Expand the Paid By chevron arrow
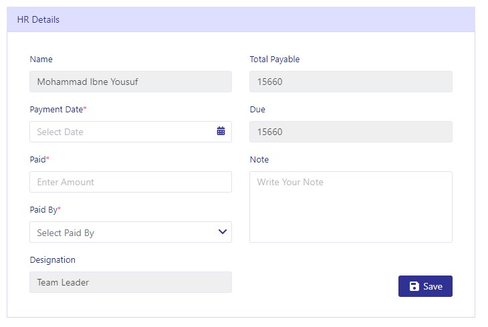The width and height of the screenshot is (488, 327). [x=222, y=231]
